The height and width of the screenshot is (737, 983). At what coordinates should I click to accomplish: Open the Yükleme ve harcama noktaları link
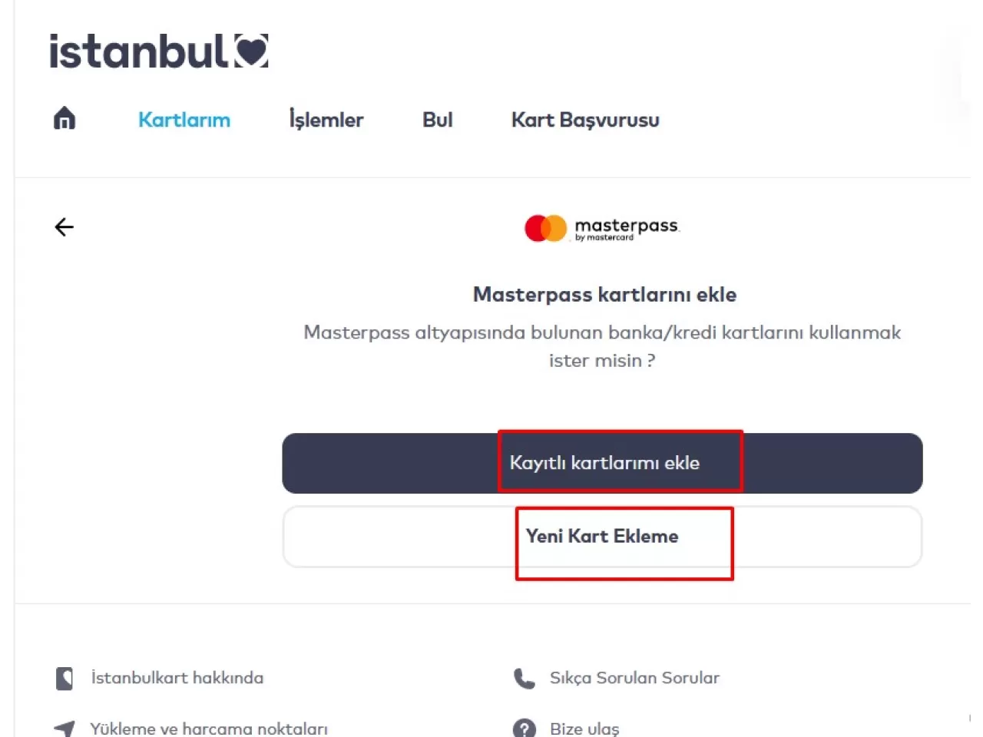(209, 728)
